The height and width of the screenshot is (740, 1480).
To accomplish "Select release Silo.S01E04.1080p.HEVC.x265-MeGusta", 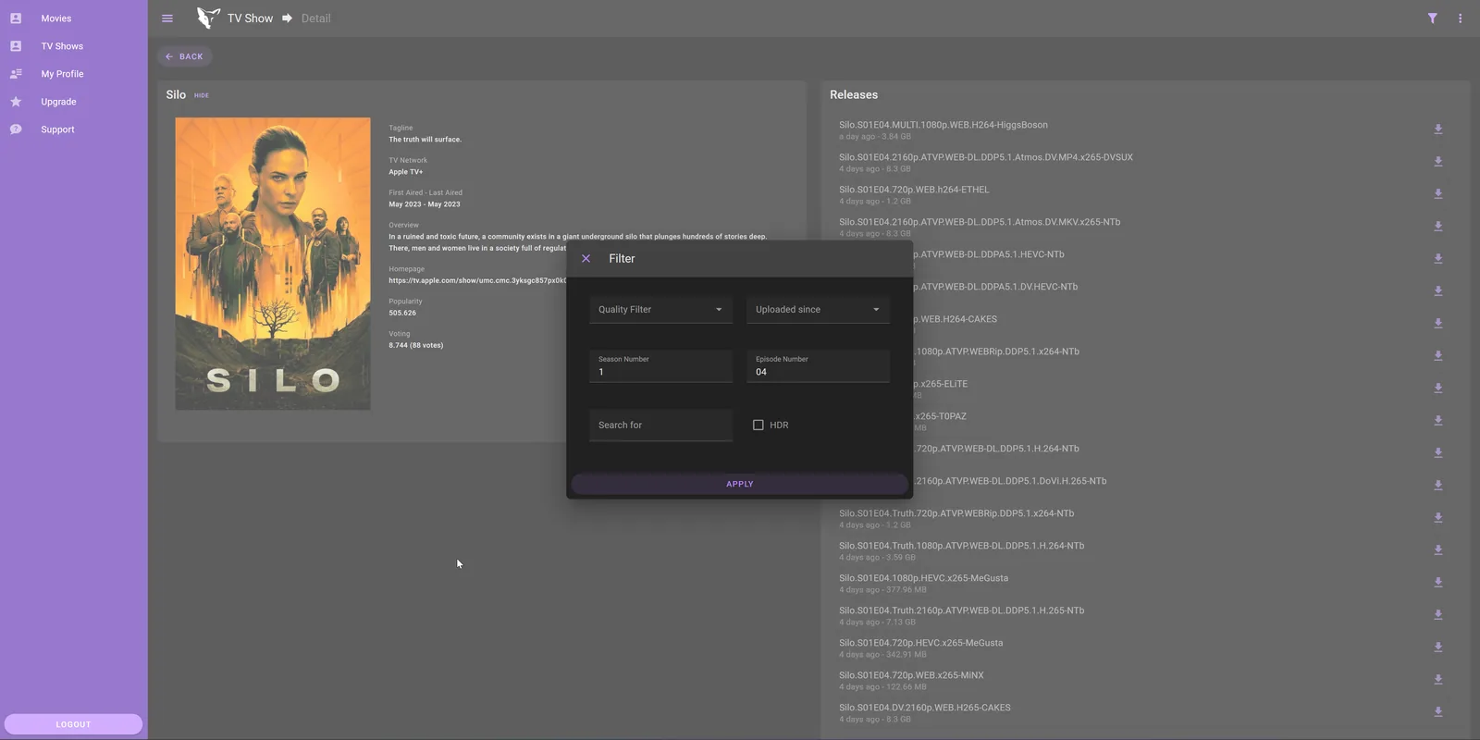I will click(x=923, y=578).
